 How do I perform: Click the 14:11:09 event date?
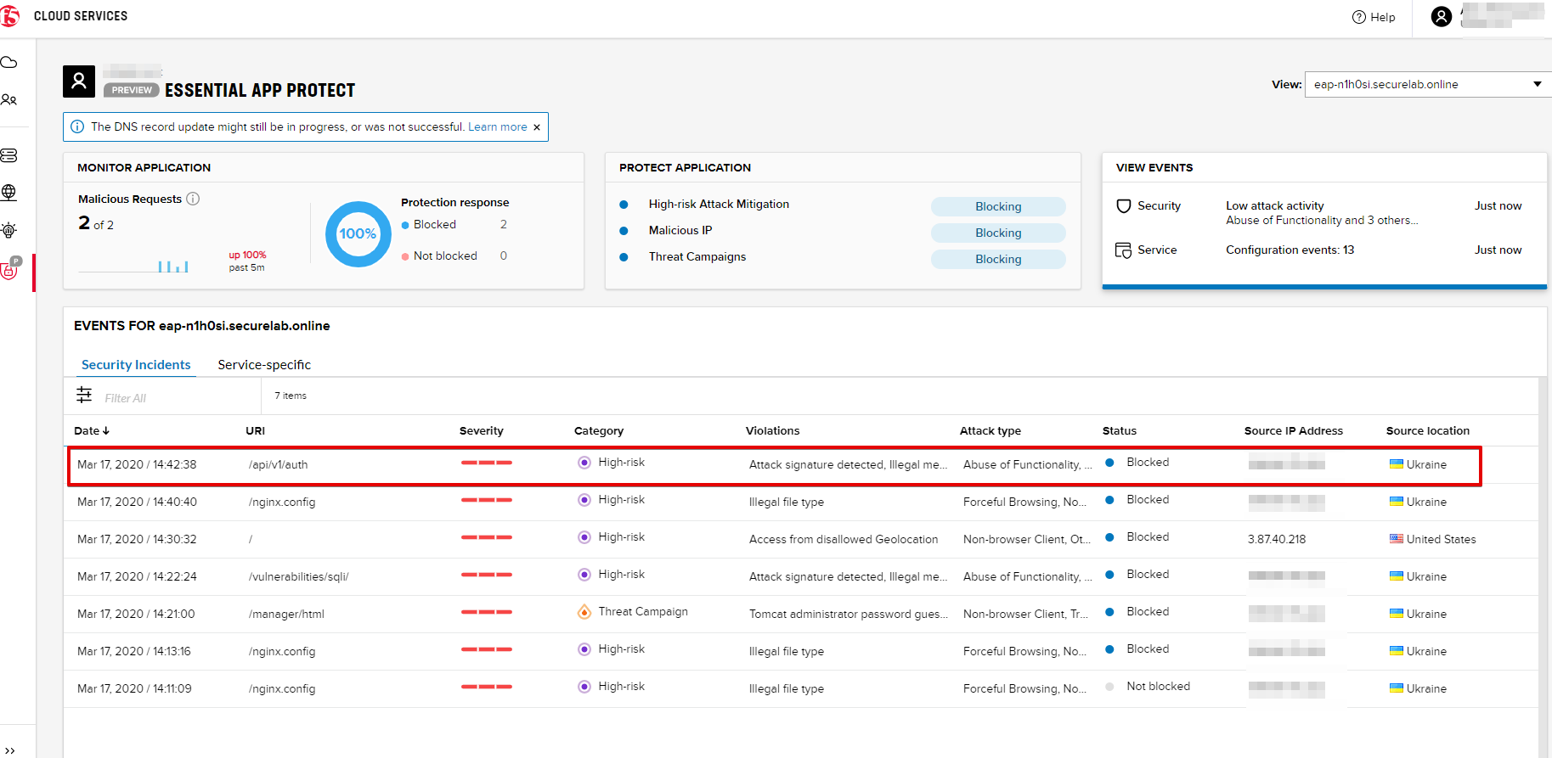point(134,688)
